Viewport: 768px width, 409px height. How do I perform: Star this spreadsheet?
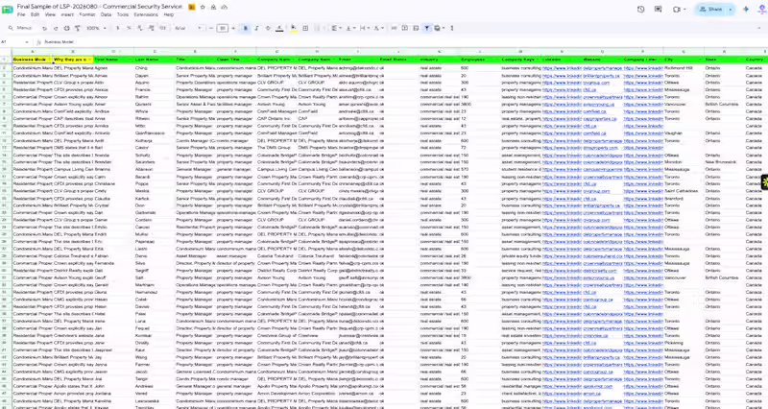point(203,8)
